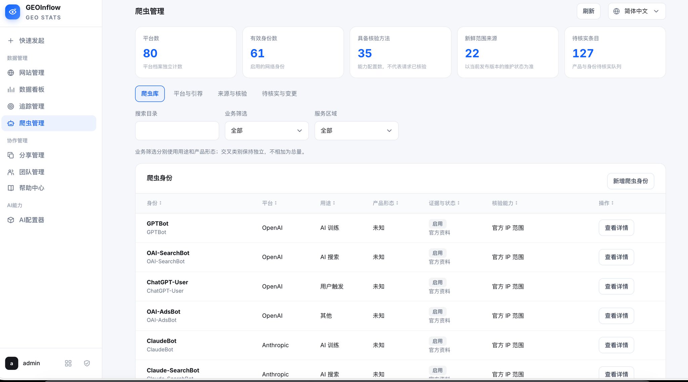This screenshot has width=688, height=382.
Task: Click the OAI-AdsBot identity name
Action: [164, 312]
